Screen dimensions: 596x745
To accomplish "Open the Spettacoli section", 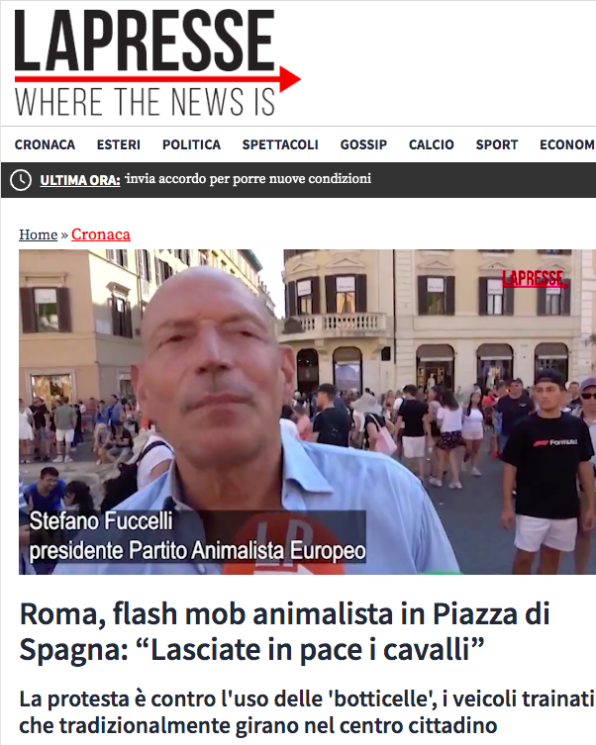I will pos(280,144).
